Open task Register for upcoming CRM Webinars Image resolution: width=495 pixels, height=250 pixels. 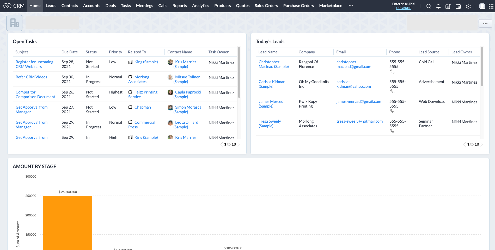(x=34, y=64)
